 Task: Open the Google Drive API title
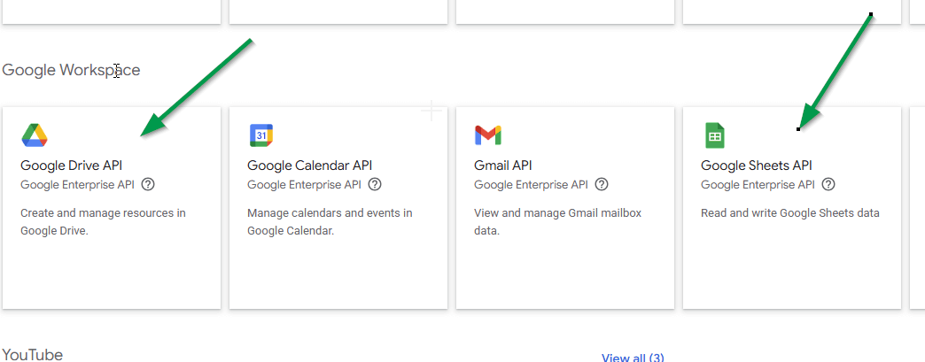coord(72,166)
